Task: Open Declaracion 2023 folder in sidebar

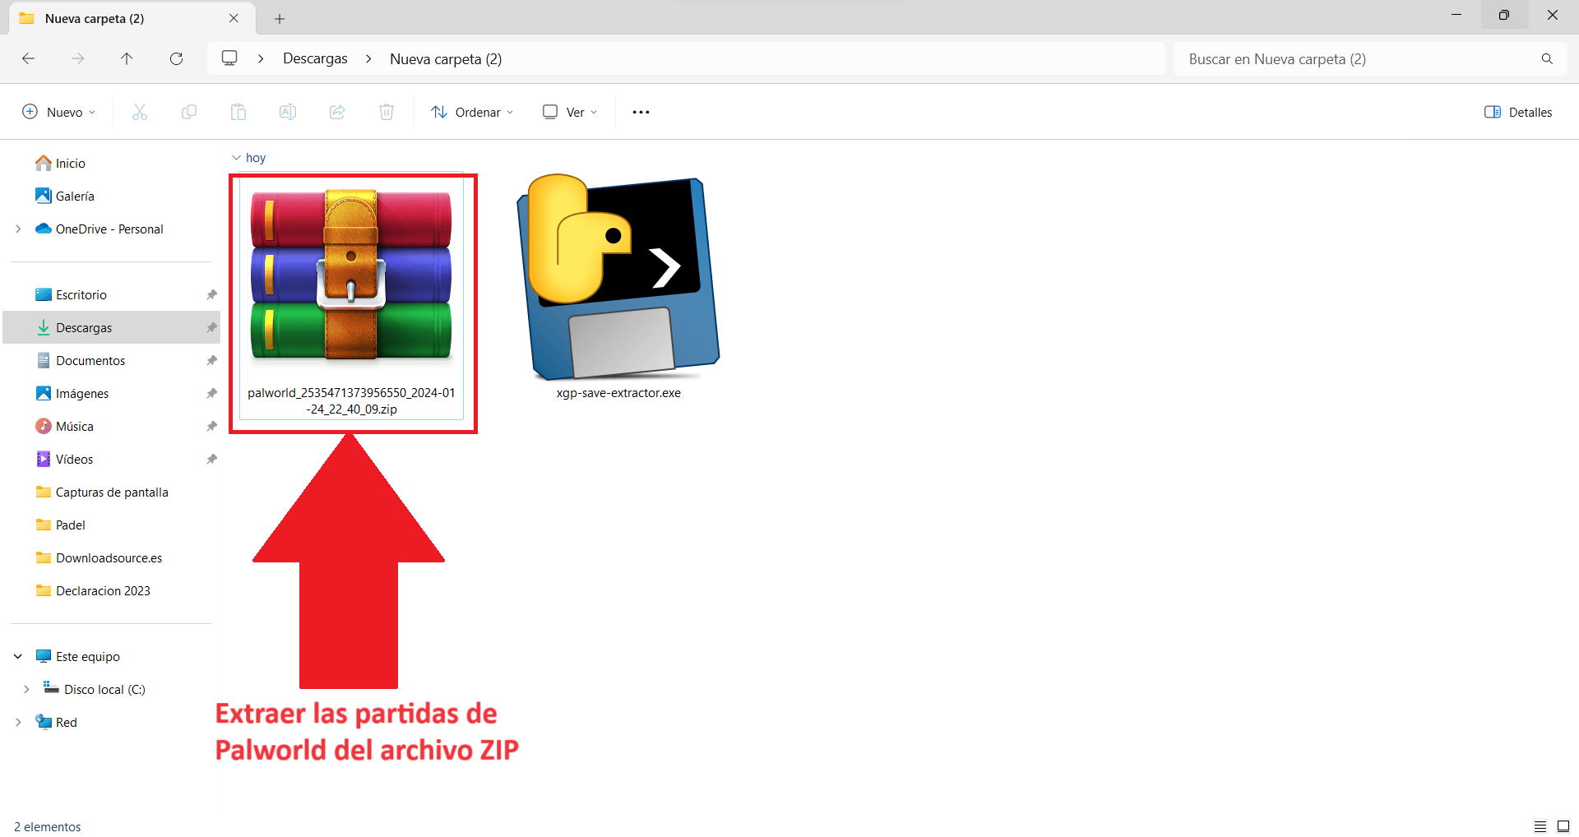Action: coord(93,590)
